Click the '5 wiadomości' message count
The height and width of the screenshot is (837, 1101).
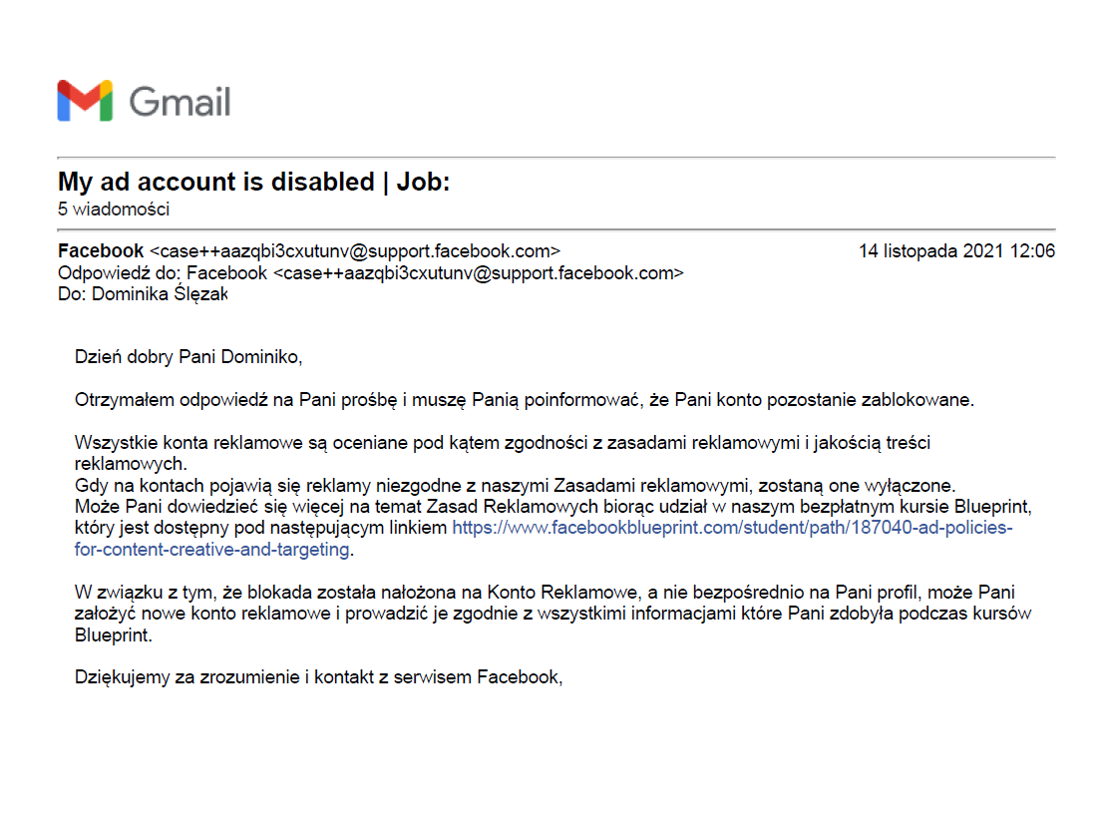114,209
